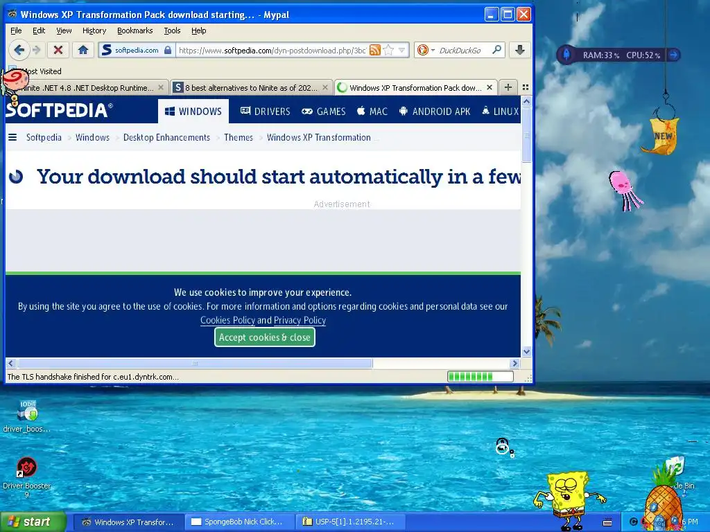Open the LINUX category

pos(501,112)
